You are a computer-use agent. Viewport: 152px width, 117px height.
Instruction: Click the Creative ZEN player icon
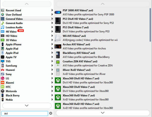(x=58, y=63)
